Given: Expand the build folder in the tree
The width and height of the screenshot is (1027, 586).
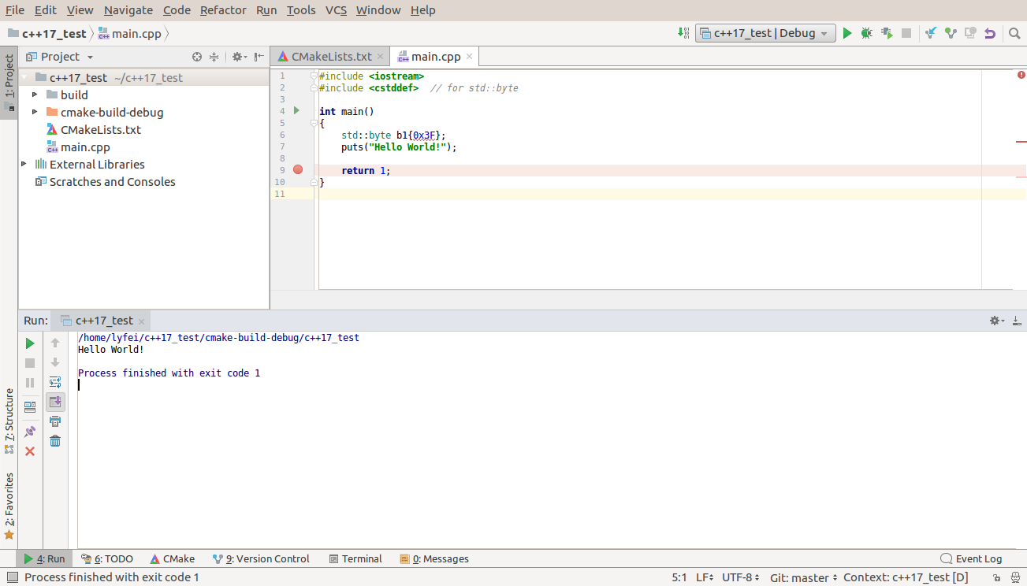Looking at the screenshot, I should click(x=35, y=95).
